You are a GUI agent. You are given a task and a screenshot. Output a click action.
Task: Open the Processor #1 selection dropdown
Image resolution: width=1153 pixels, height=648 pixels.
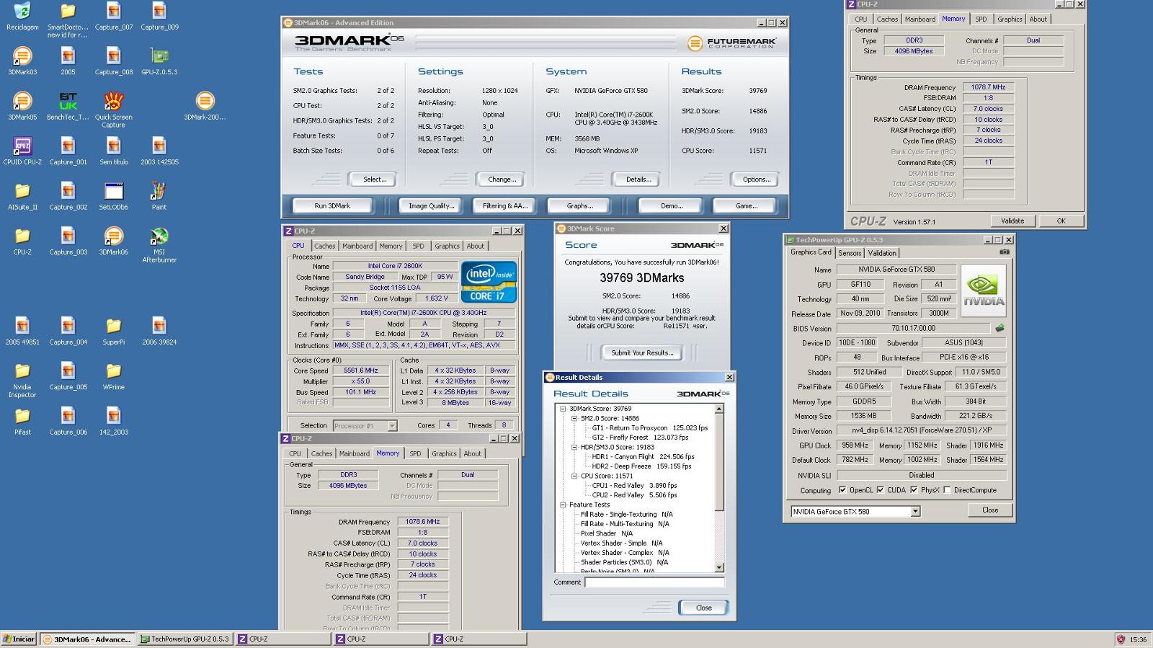392,426
